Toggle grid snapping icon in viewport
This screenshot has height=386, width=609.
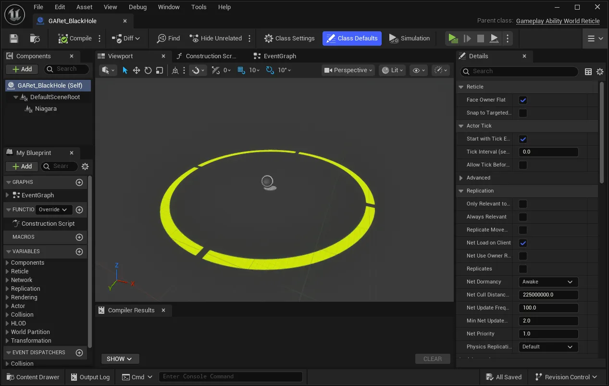tap(241, 70)
